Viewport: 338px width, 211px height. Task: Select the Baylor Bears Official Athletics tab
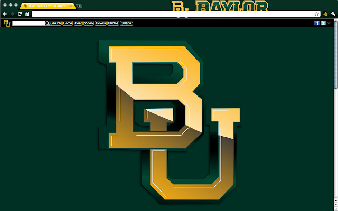(x=48, y=6)
